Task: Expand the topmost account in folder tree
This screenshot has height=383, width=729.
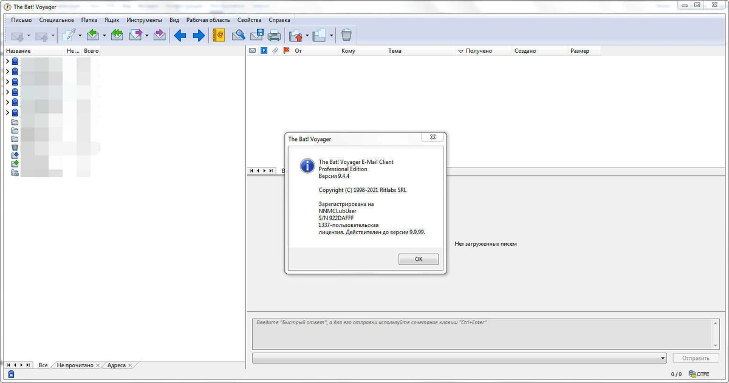Action: (7, 61)
